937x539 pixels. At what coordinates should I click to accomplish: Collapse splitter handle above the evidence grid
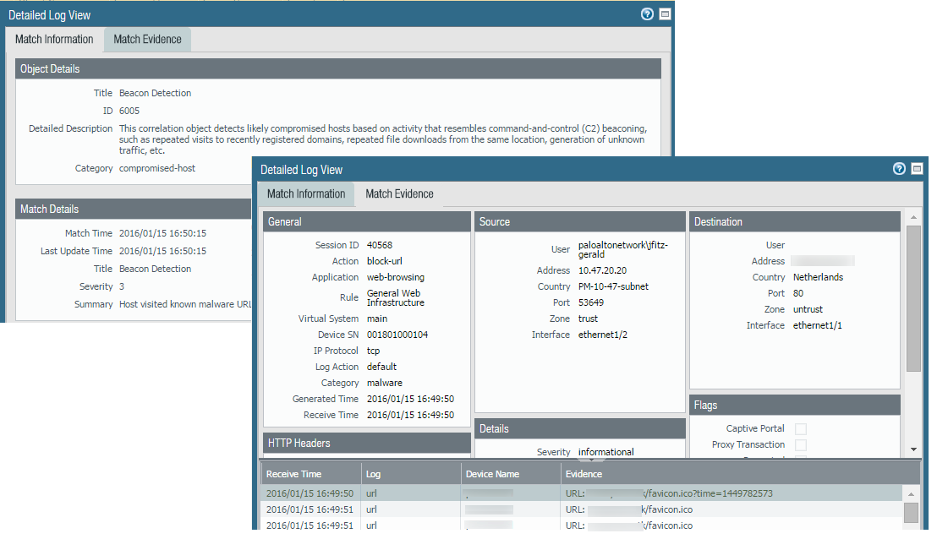click(596, 460)
